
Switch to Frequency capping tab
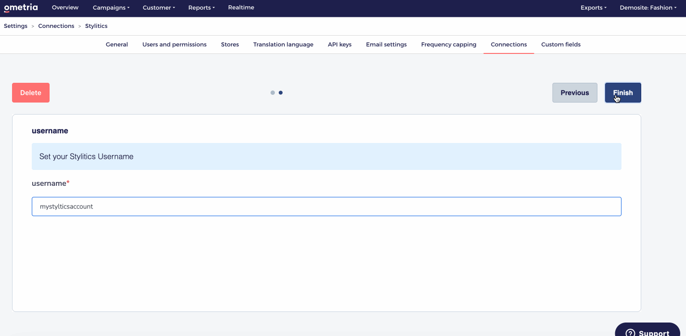449,44
